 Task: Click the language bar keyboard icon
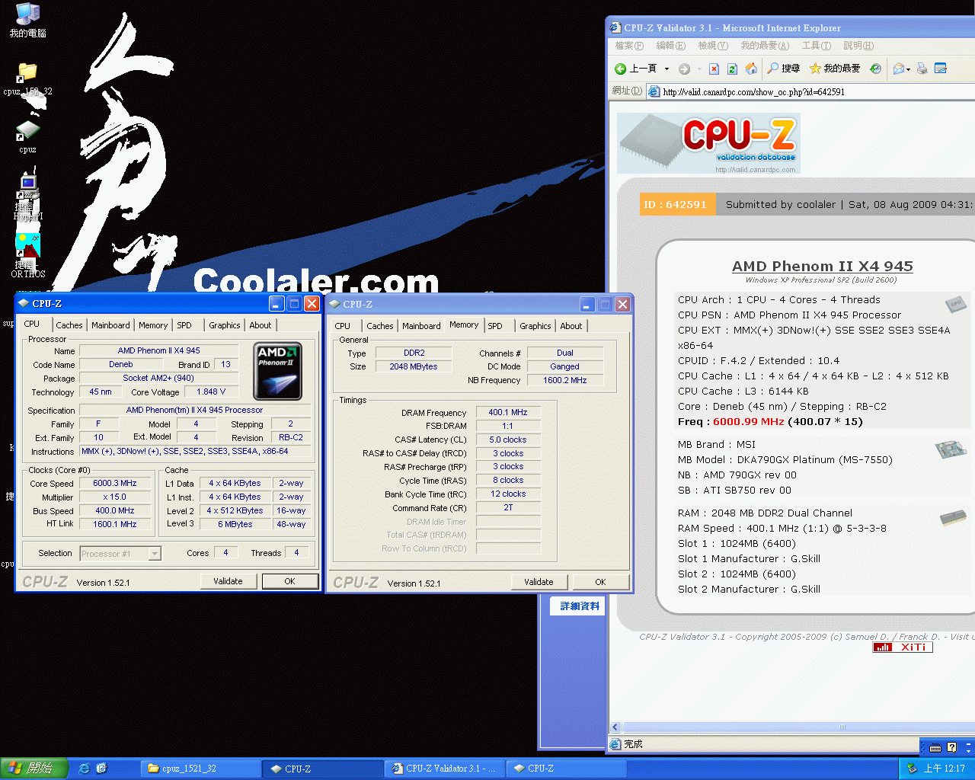935,747
